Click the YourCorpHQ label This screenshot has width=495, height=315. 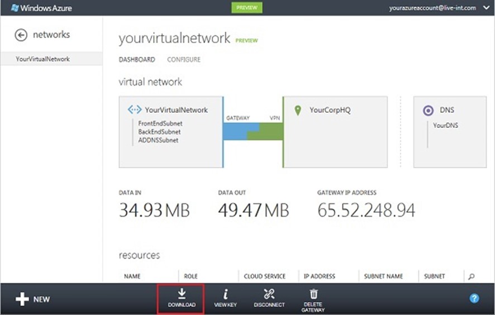coord(330,110)
